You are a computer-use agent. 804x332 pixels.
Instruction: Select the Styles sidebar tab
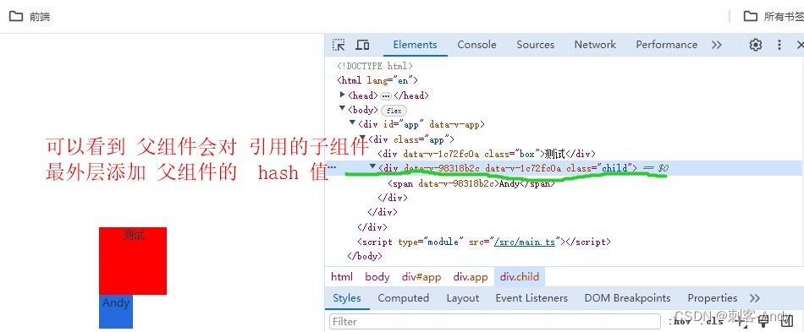tap(347, 297)
